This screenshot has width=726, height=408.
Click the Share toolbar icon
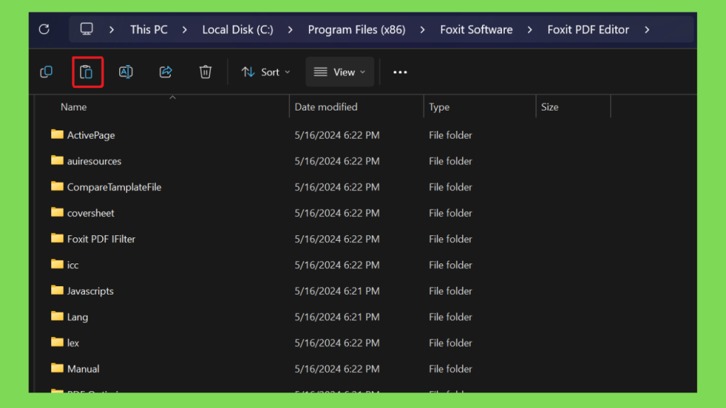point(166,72)
